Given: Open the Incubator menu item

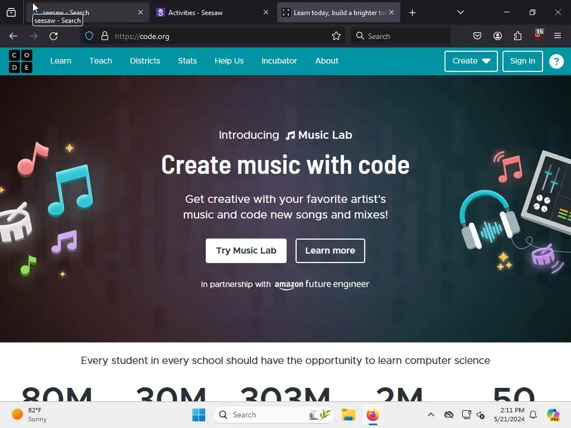Looking at the screenshot, I should 279,61.
